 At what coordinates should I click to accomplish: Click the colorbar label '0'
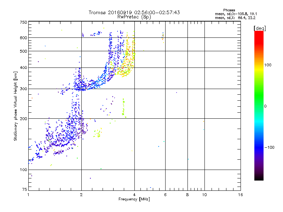(x=265, y=106)
